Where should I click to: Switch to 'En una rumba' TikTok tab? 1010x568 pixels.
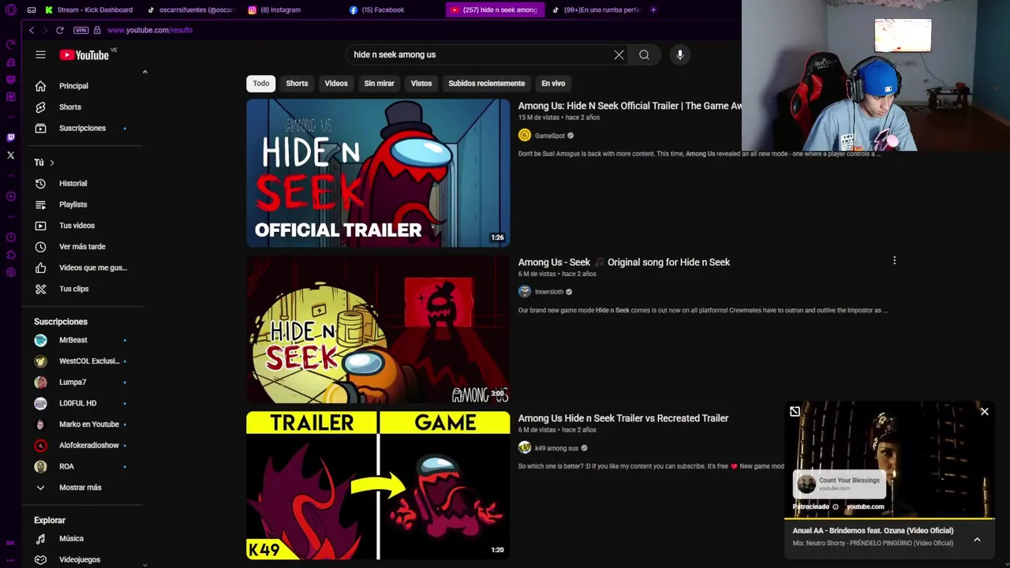[x=596, y=9]
